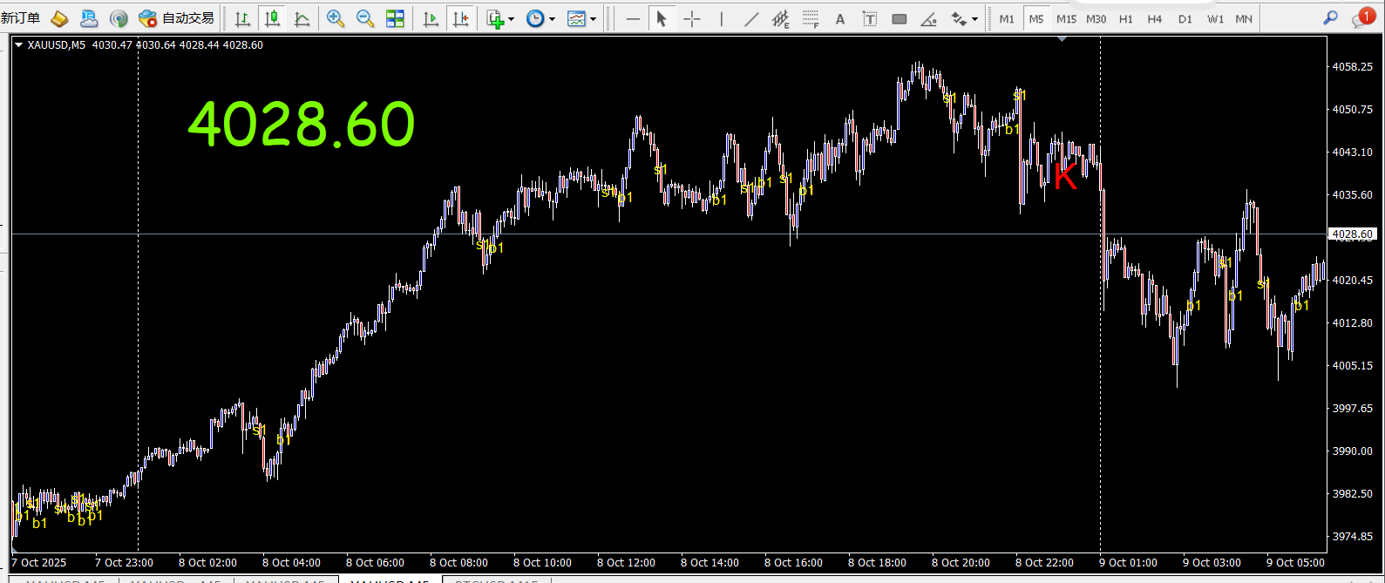This screenshot has width=1385, height=583.
Task: Select the Fibonacci retracement tool
Action: click(x=811, y=18)
